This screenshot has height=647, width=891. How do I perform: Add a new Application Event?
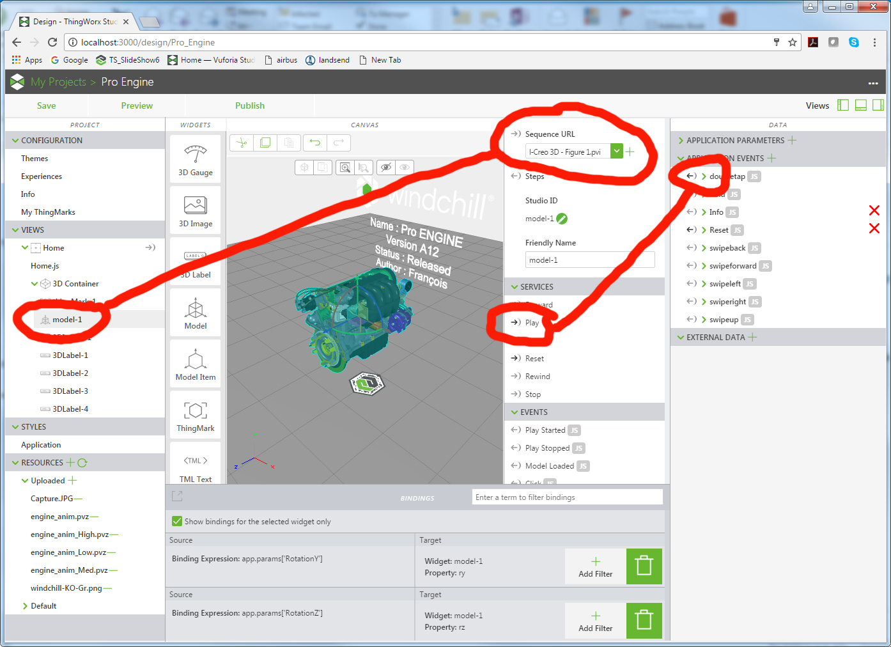click(x=771, y=158)
